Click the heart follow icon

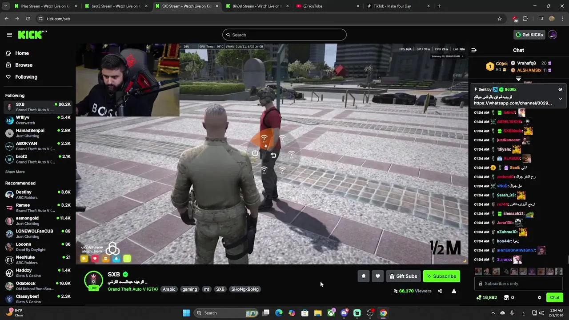click(378, 276)
